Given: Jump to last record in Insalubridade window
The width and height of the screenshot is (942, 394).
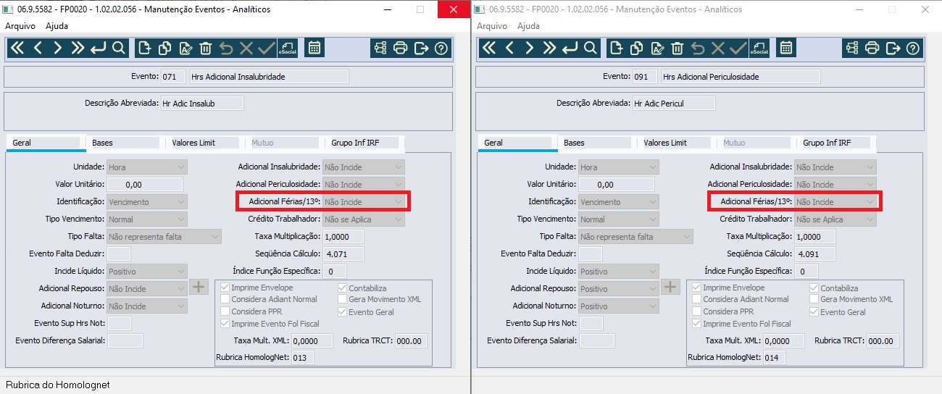Looking at the screenshot, I should pyautogui.click(x=78, y=49).
